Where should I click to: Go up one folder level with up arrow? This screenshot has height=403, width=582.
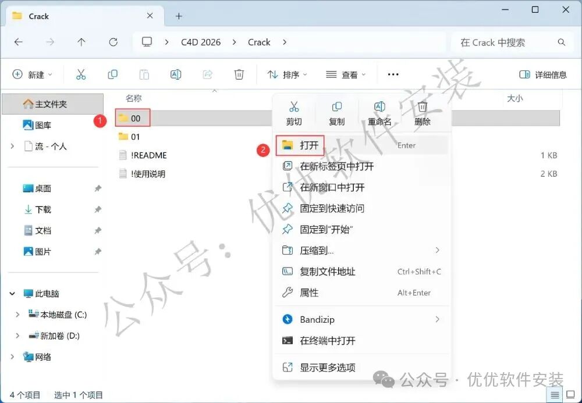tap(81, 42)
